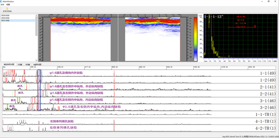Screen dimensions: 279x138
Task: Click the left sector scan image
Action: [81, 39]
